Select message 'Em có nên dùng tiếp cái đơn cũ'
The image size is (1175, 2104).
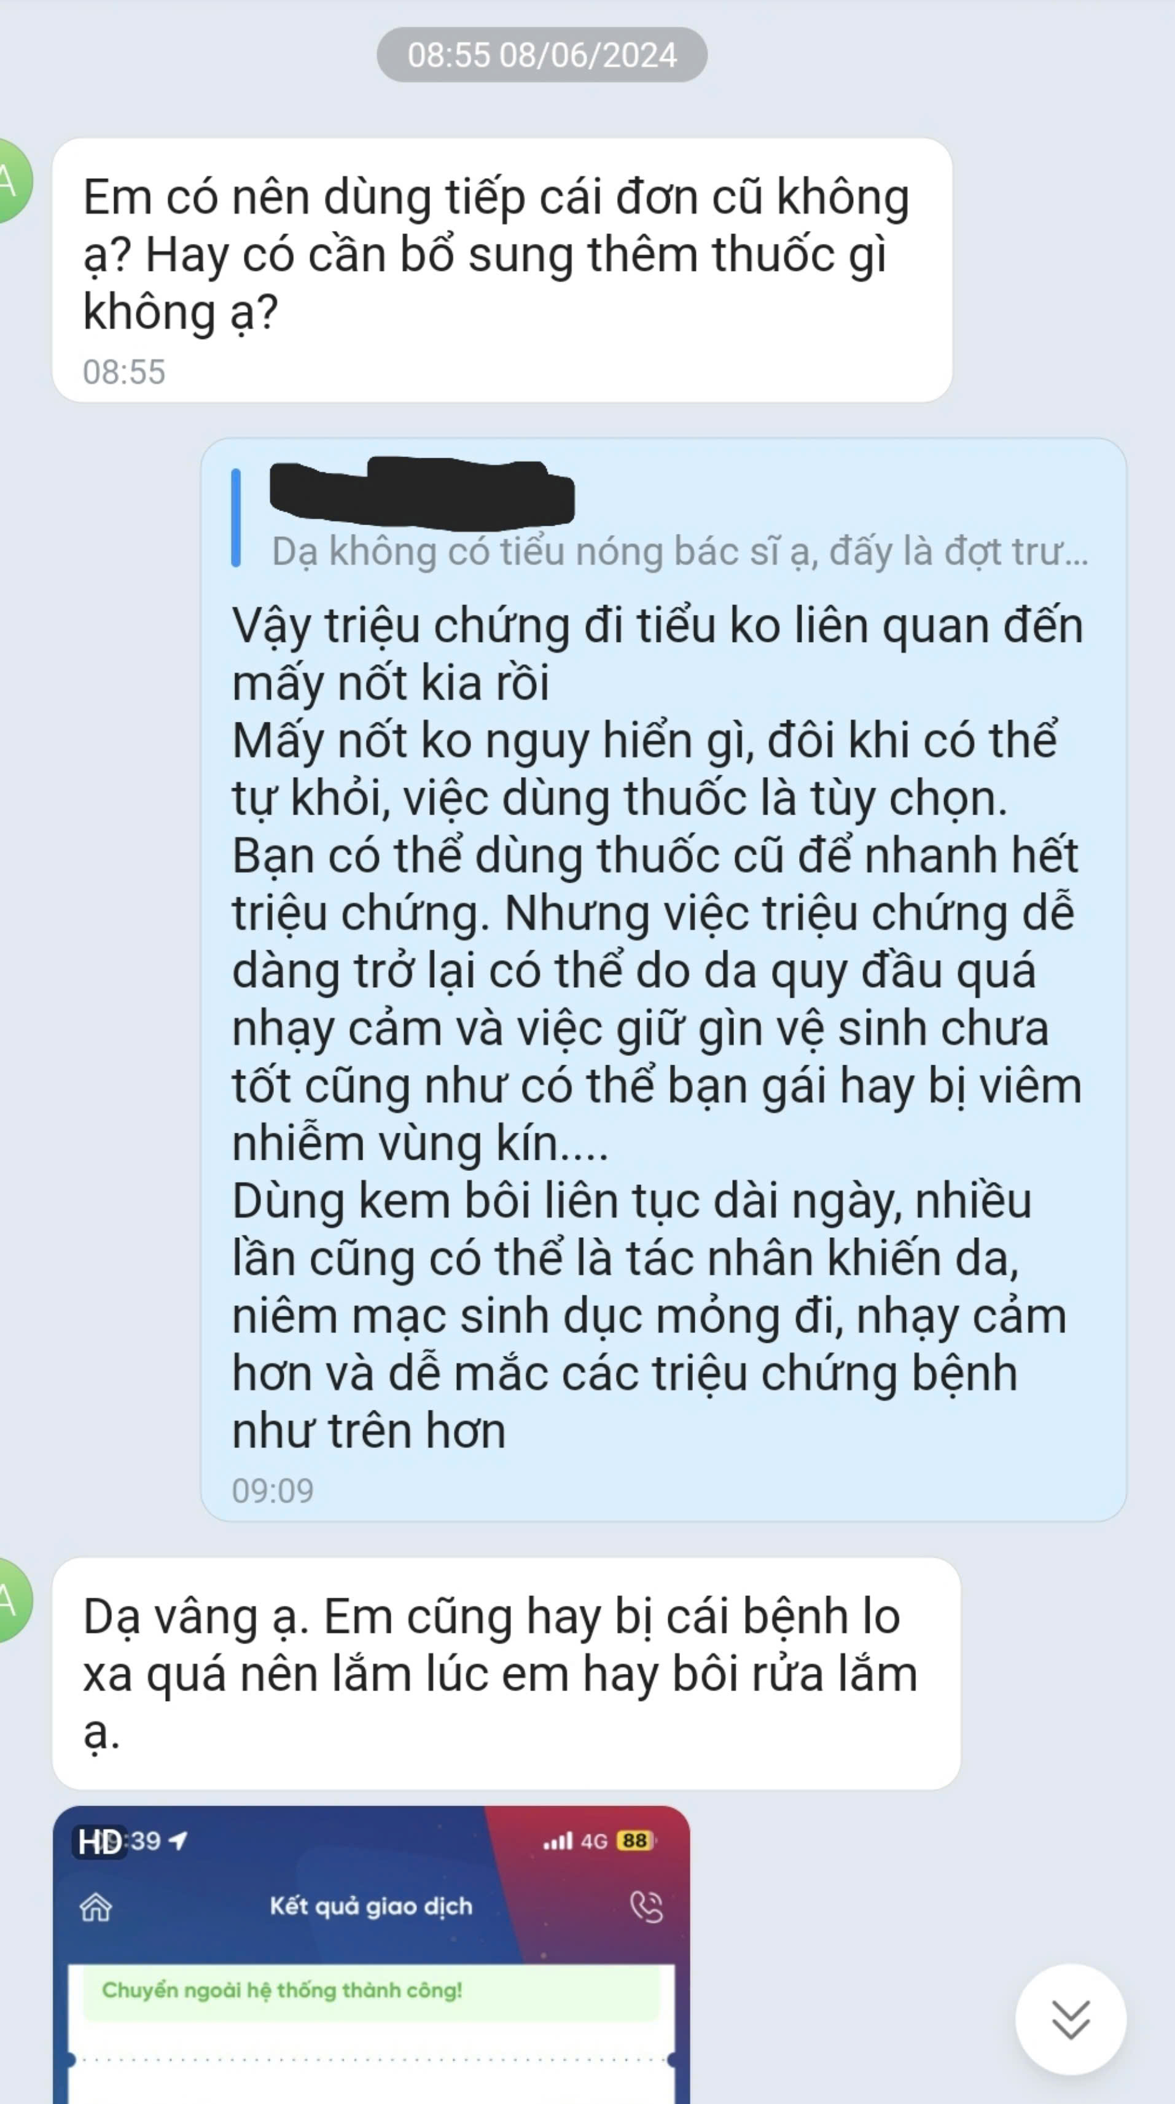(x=502, y=270)
